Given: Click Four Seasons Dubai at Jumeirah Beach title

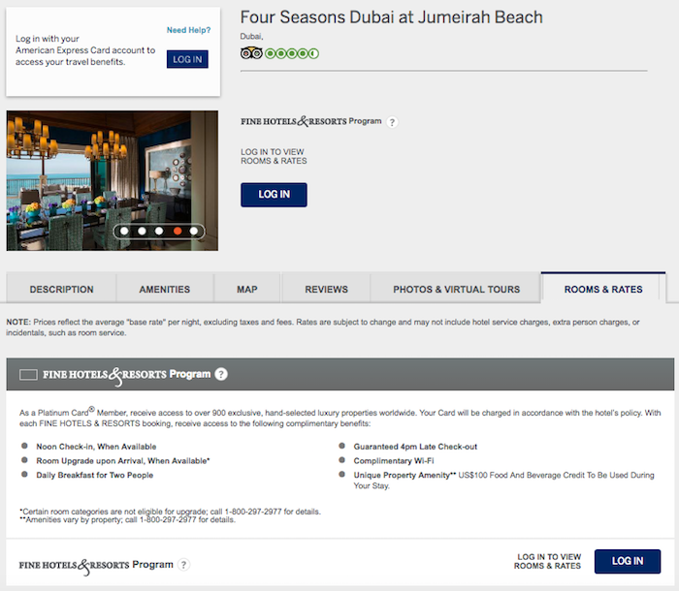Looking at the screenshot, I should click(x=392, y=17).
